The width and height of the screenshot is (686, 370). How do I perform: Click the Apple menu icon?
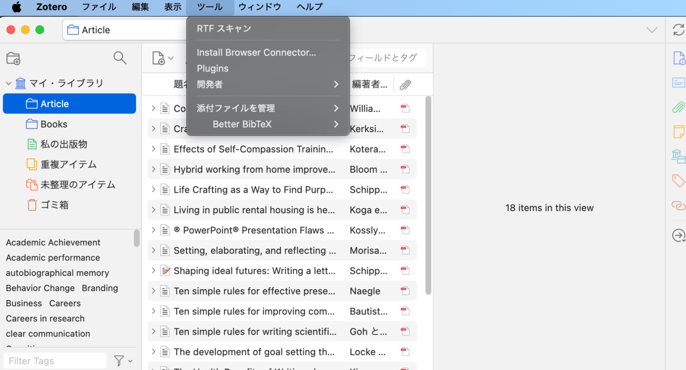tap(17, 7)
